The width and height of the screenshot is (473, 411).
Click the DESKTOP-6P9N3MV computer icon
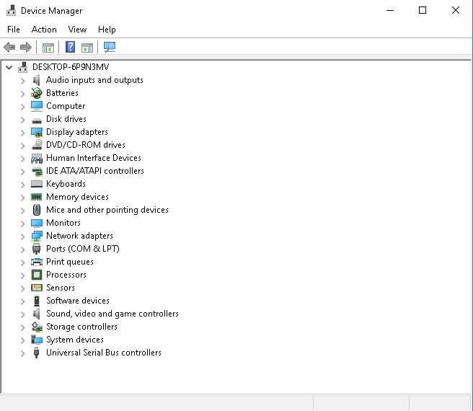[23, 67]
